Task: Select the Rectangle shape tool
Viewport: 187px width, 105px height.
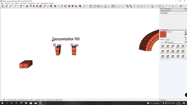Action: pos(21,6)
